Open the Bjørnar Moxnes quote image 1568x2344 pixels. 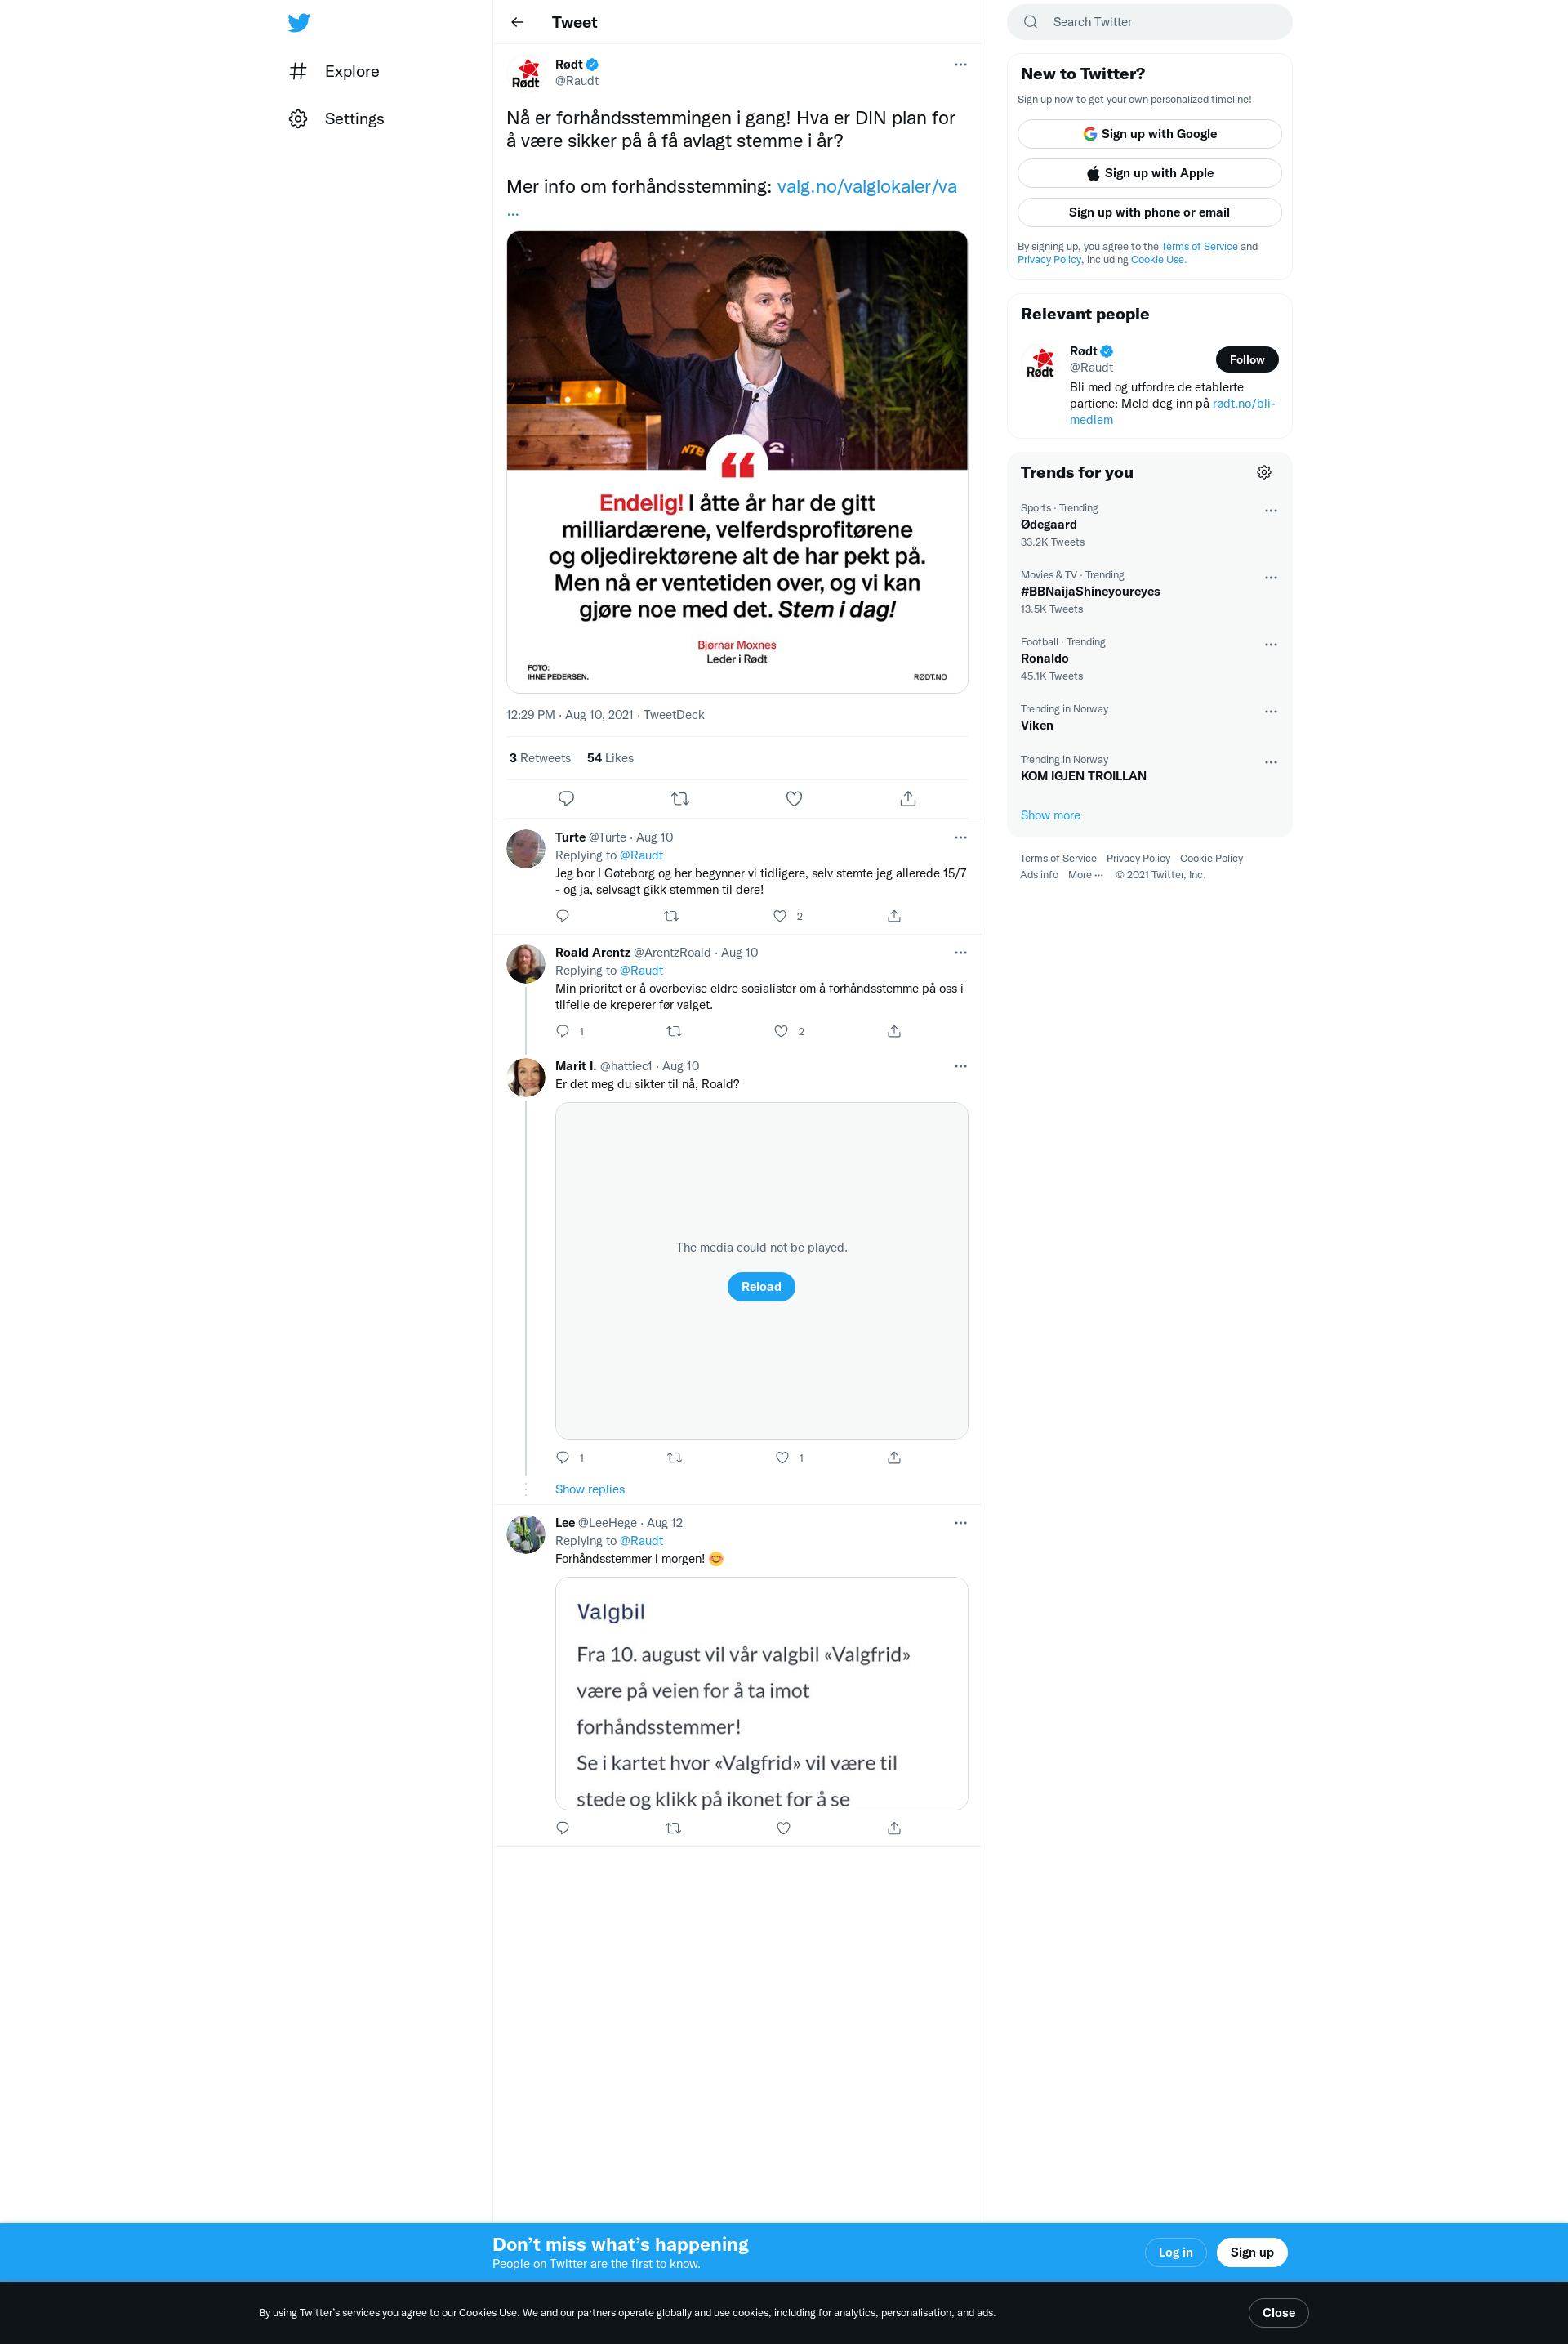tap(737, 462)
